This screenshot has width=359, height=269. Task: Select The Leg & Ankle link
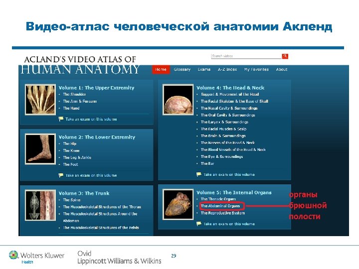[77, 157]
